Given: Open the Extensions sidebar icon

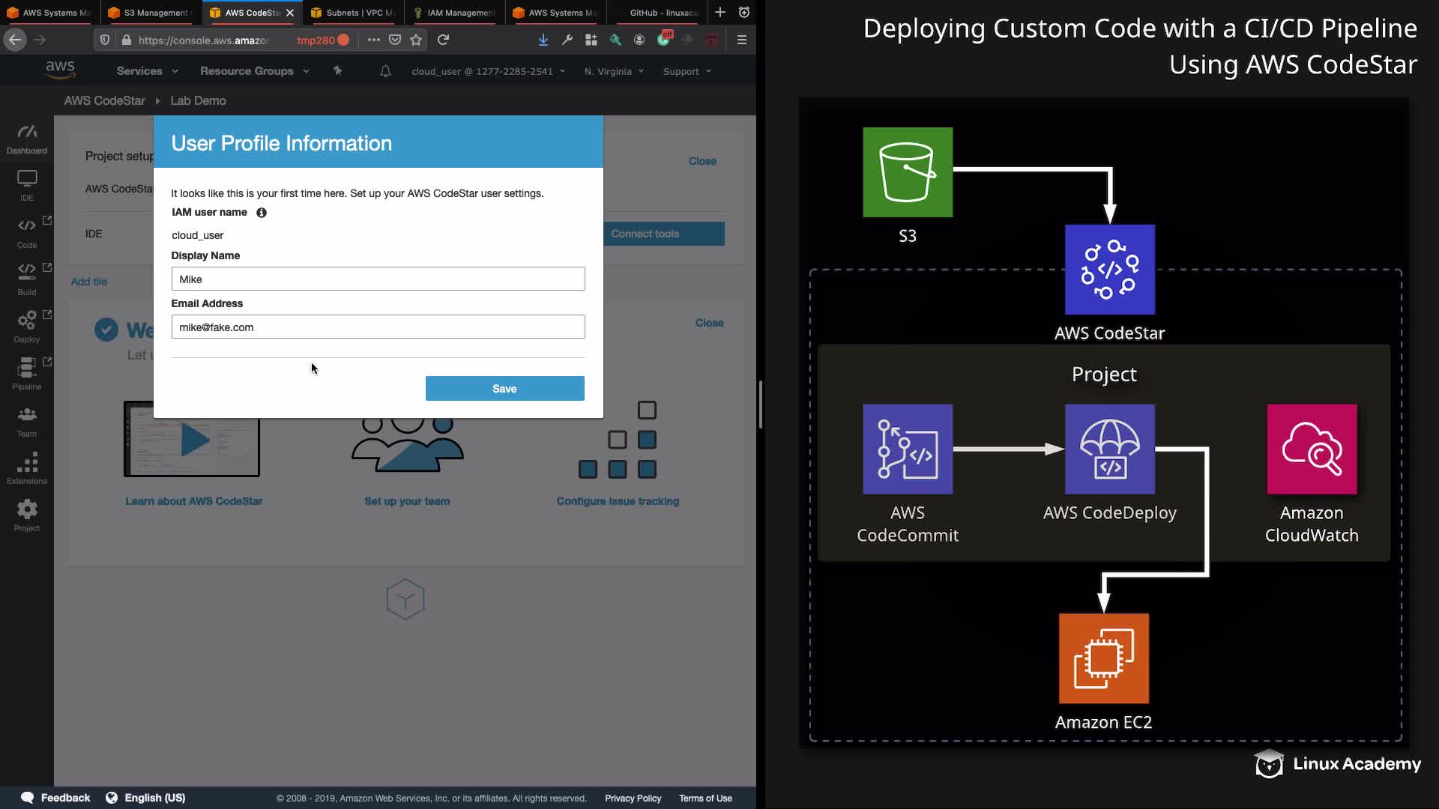Looking at the screenshot, I should click(x=27, y=468).
